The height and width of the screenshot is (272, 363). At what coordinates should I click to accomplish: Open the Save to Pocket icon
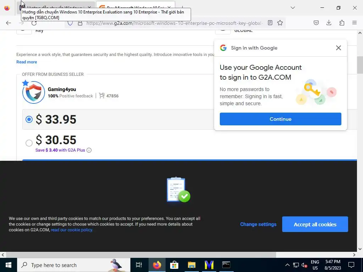point(316,23)
